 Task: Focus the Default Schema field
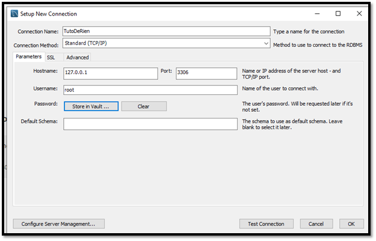150,124
